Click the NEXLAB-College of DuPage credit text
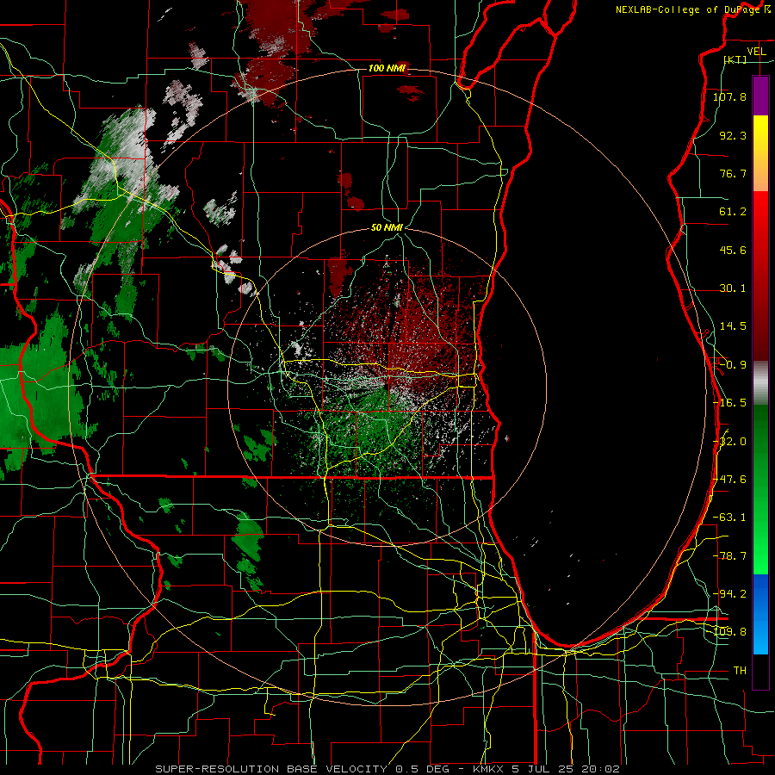Screen dimensions: 775x775 (688, 9)
